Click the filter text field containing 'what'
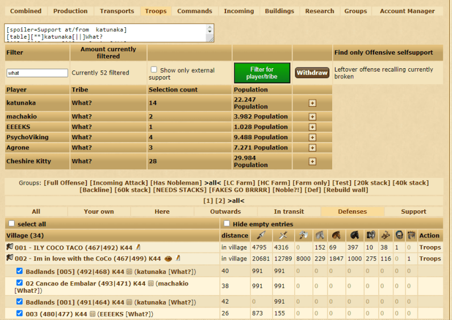 [x=37, y=73]
